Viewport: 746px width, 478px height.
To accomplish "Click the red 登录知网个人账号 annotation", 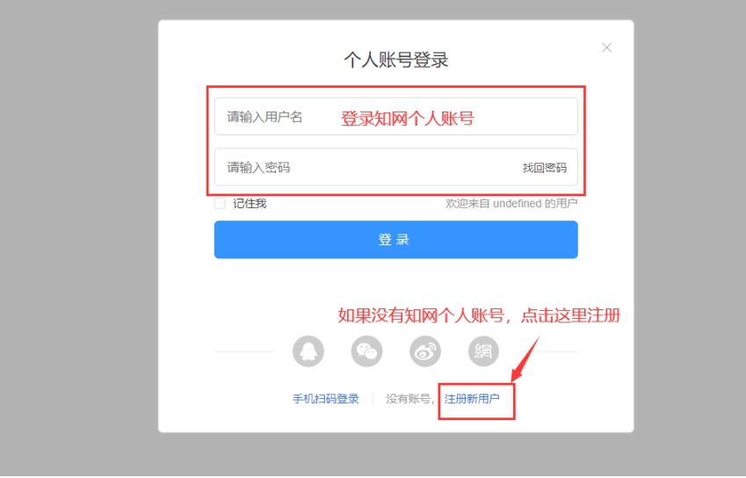I will click(x=408, y=118).
